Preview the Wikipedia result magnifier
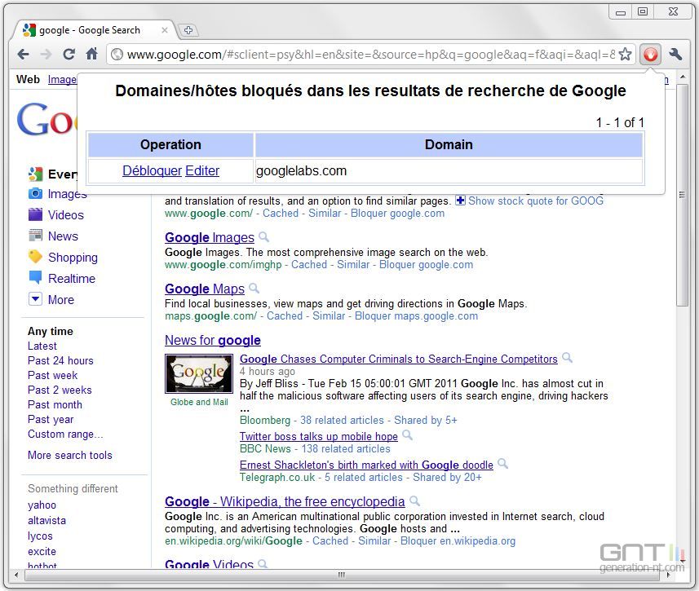 click(x=414, y=501)
